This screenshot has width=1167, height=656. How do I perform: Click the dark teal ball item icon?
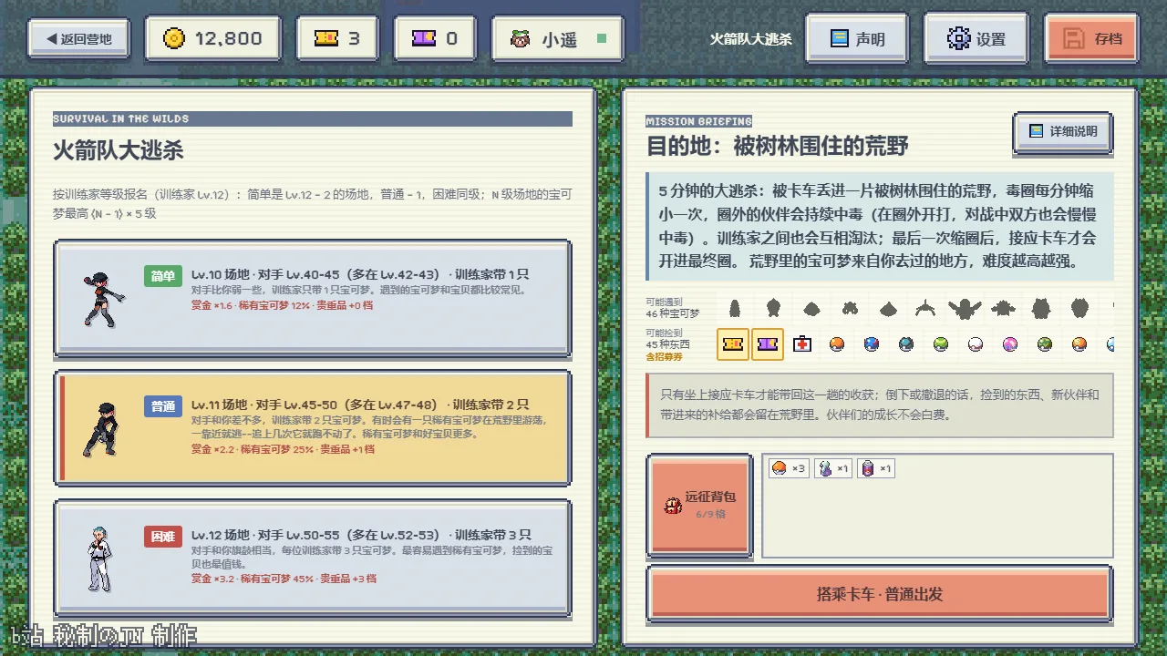tap(905, 344)
